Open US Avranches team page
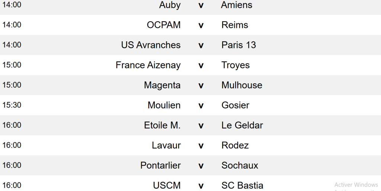 coord(151,45)
